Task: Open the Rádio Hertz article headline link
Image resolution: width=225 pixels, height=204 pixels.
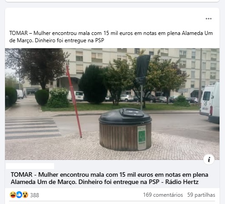Action: [109, 178]
